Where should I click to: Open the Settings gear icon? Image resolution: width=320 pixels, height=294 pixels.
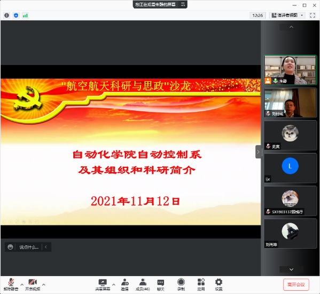click(218, 285)
